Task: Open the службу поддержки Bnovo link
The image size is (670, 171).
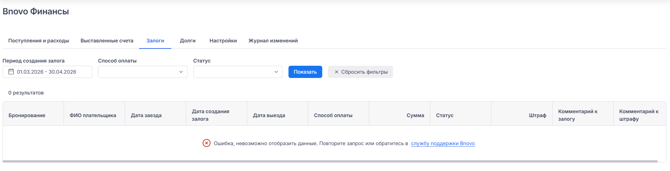Action: [443, 143]
